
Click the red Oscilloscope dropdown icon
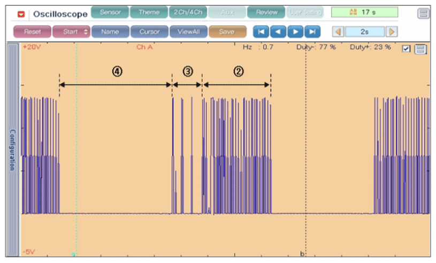(21, 13)
